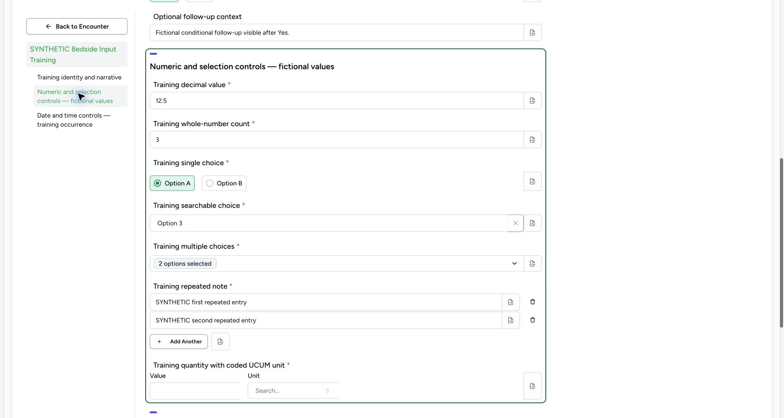Select Option A radio button
The image size is (784, 418).
pos(172,183)
